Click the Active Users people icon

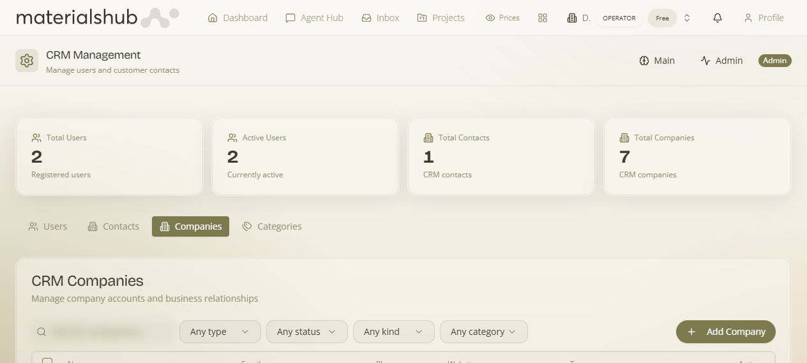(232, 138)
